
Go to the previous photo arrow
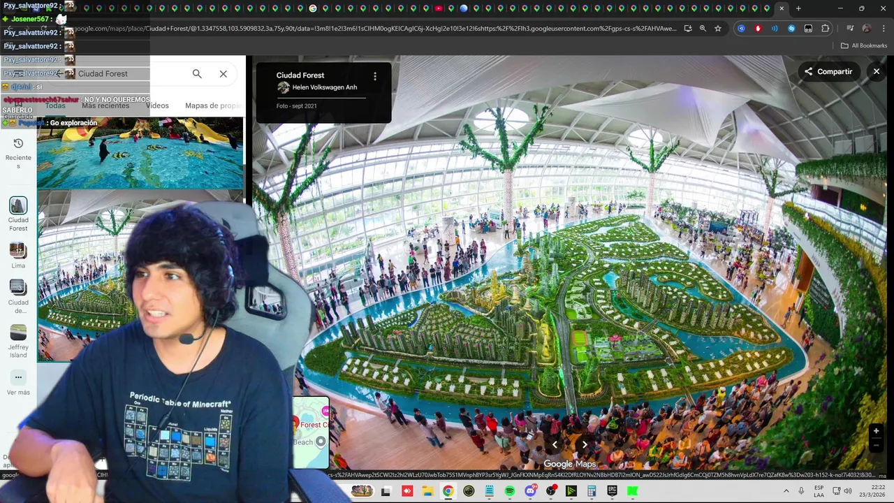pos(555,444)
